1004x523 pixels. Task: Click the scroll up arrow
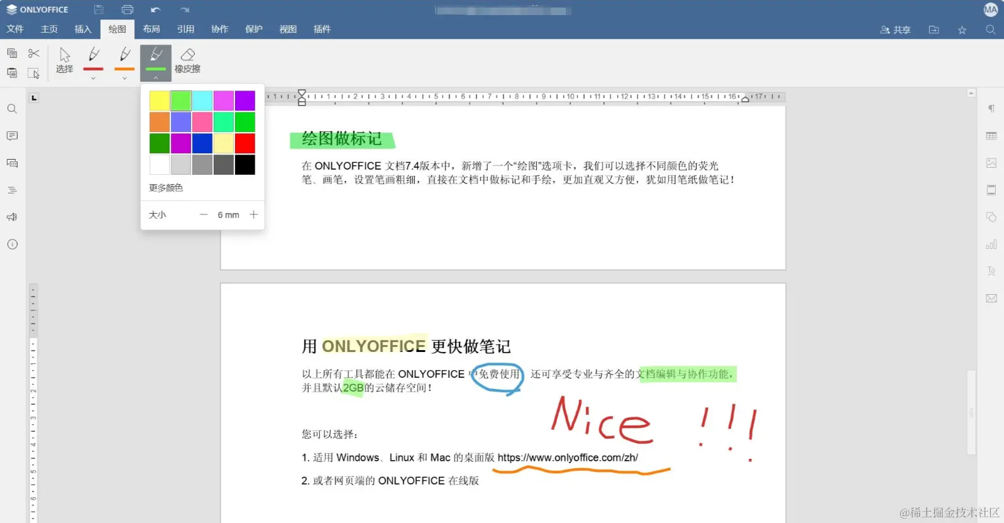tap(971, 93)
